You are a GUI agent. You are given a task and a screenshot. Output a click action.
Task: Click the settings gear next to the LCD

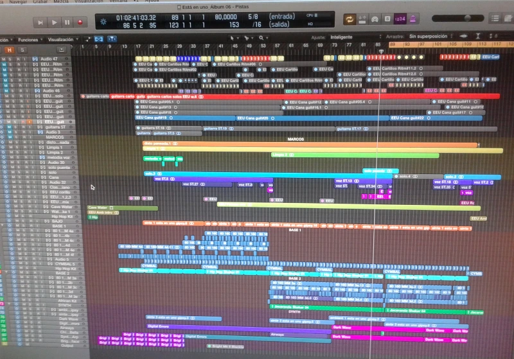[x=104, y=22]
